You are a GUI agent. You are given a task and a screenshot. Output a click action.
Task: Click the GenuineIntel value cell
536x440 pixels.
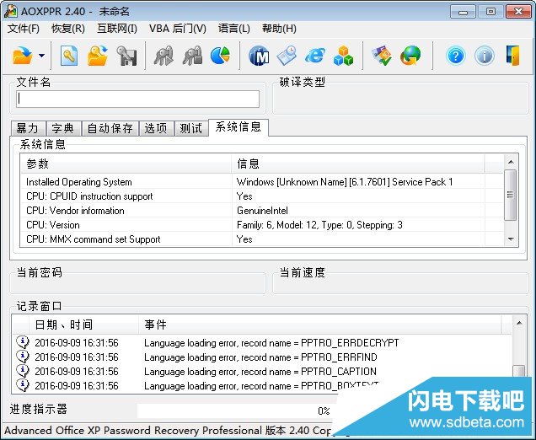[x=263, y=211]
